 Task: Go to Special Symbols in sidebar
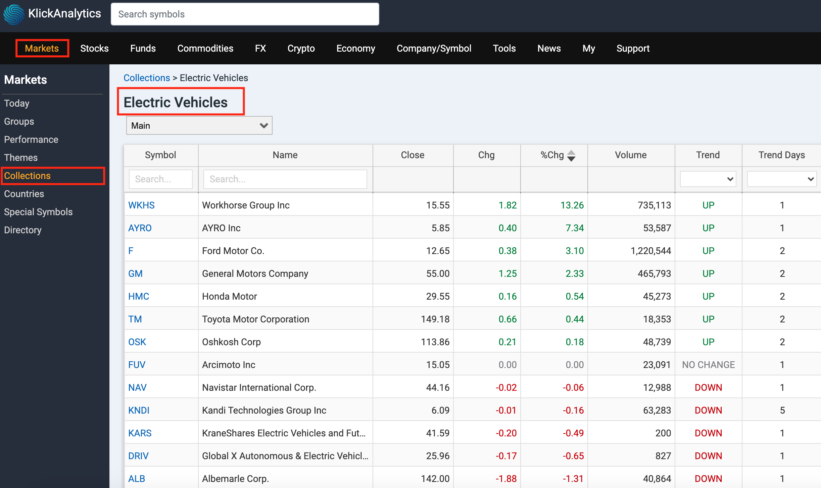tap(38, 212)
